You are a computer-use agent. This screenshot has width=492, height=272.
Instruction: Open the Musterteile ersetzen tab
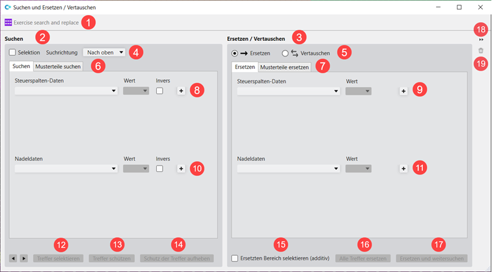click(x=284, y=68)
